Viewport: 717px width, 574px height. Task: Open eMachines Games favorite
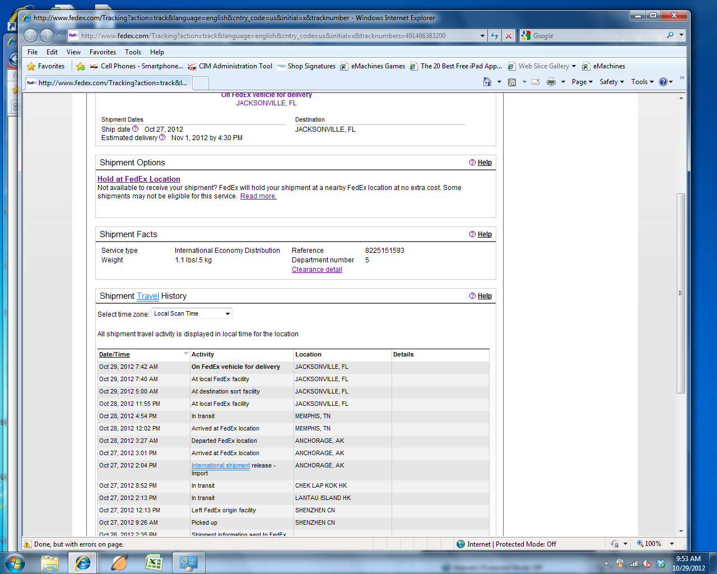click(x=373, y=66)
